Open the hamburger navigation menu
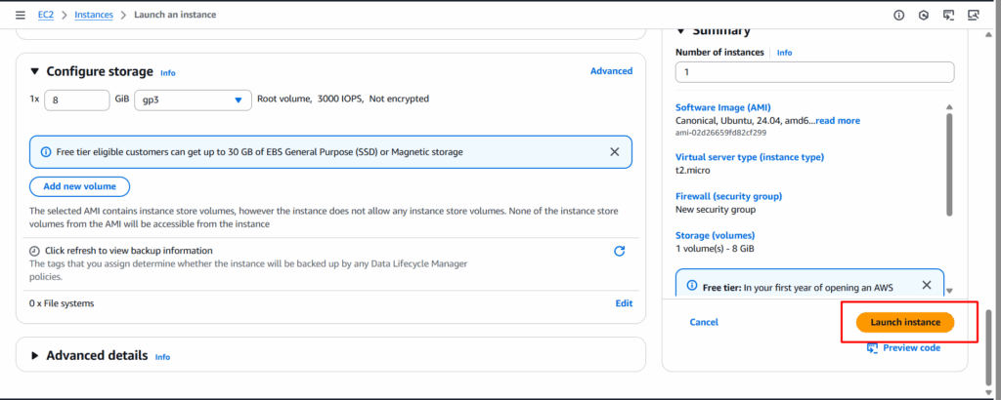This screenshot has width=1001, height=400. pyautogui.click(x=21, y=16)
